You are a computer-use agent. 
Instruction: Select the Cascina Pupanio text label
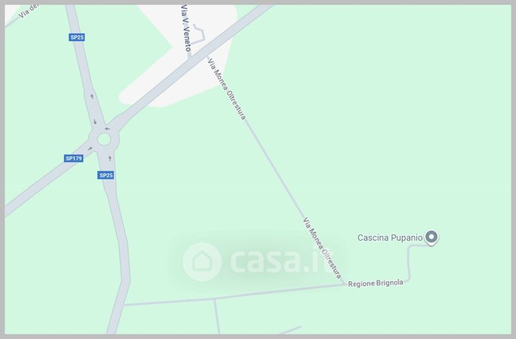click(390, 237)
